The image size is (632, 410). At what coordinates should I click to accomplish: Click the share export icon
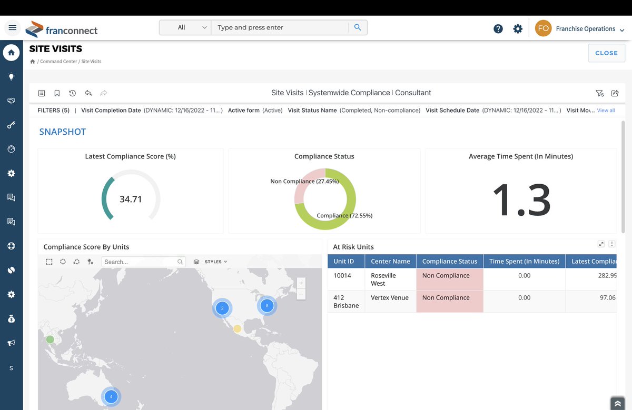tap(615, 93)
